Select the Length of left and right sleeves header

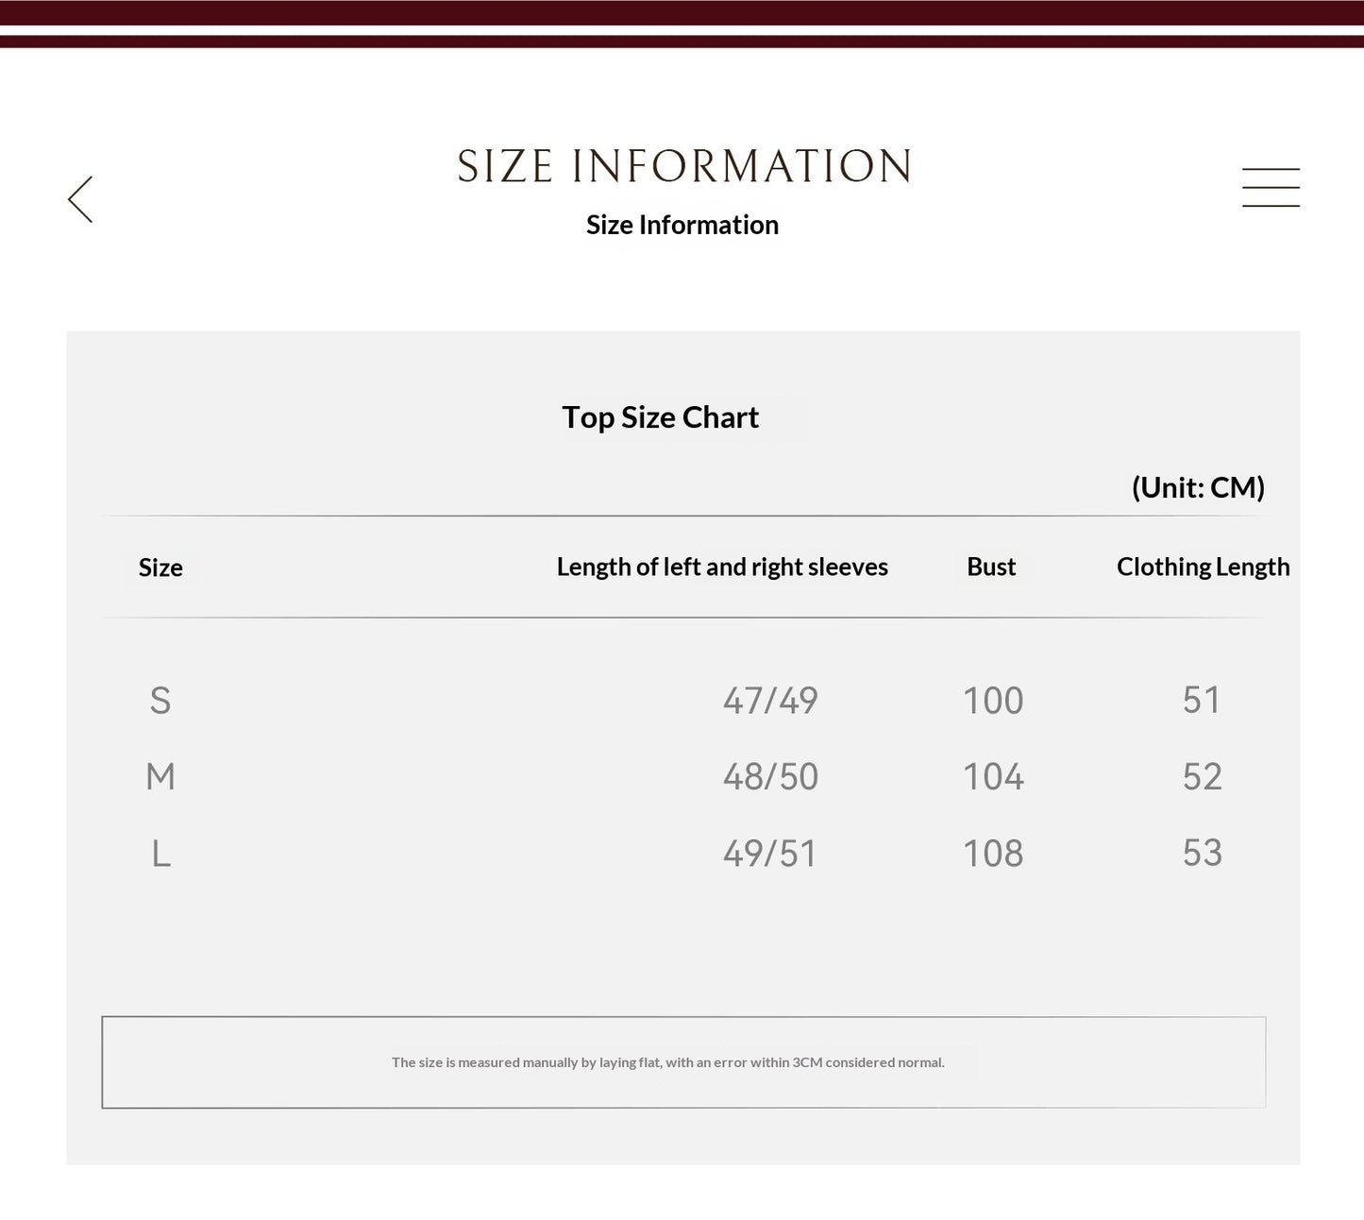[x=722, y=567]
